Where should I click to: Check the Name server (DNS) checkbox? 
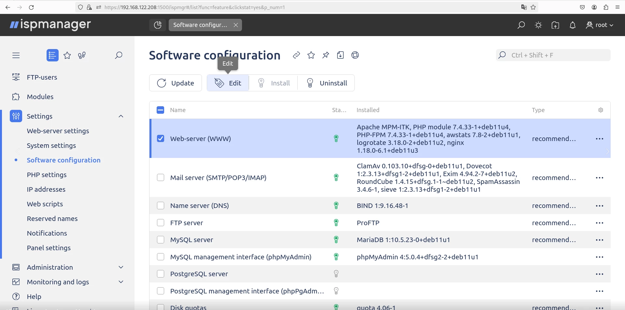point(161,206)
